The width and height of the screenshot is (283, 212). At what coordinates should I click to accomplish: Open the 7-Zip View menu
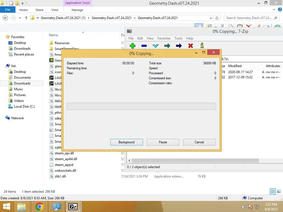pos(150,38)
